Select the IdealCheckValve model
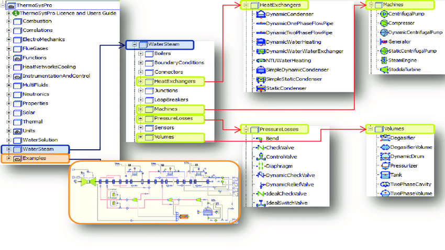 [x=286, y=194]
